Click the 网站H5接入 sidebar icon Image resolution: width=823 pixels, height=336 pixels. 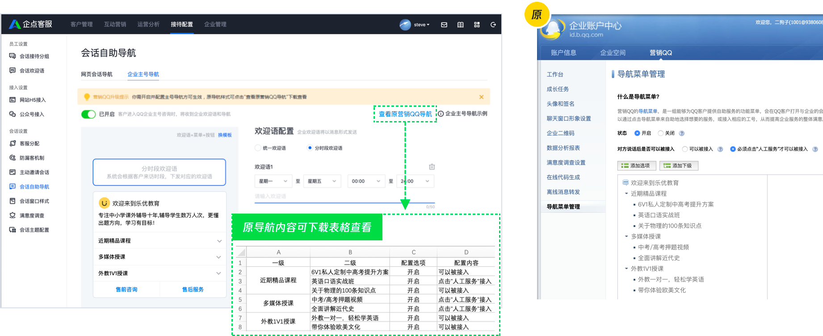(x=13, y=100)
